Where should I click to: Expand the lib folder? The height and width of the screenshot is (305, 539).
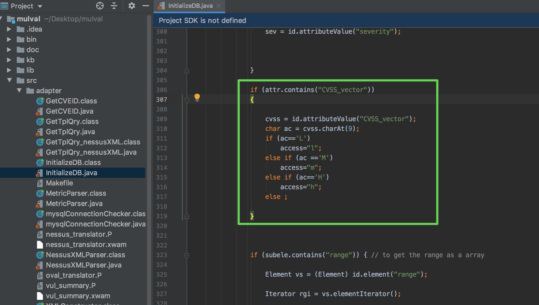point(9,70)
